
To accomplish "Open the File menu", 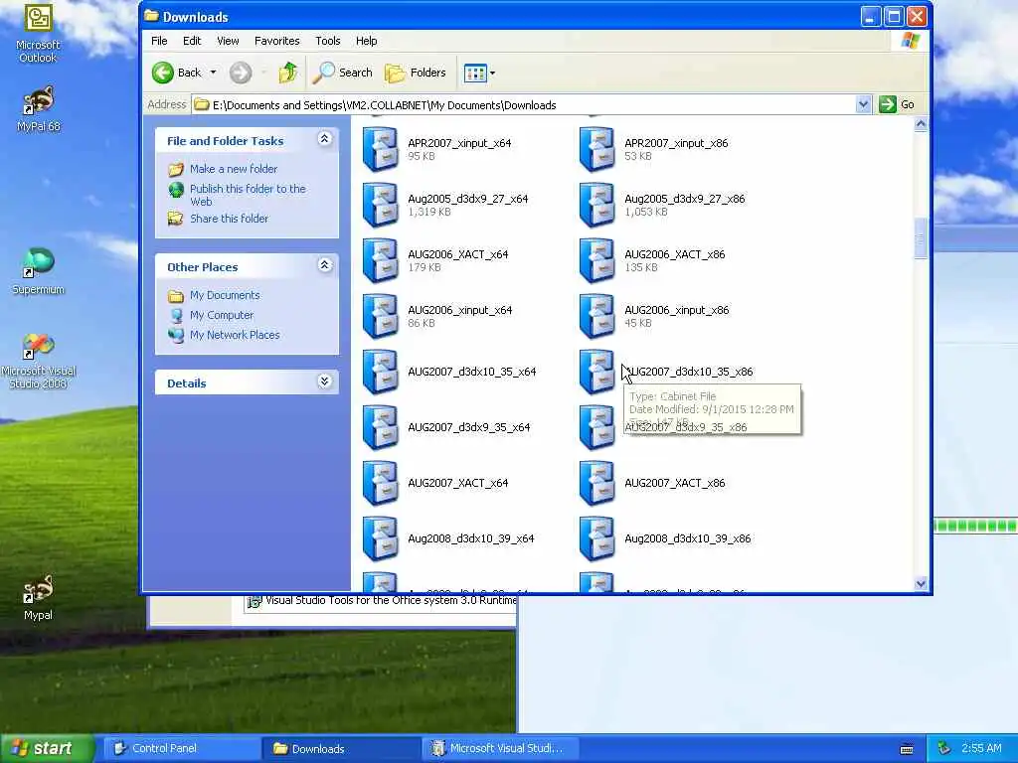I will click(x=159, y=41).
